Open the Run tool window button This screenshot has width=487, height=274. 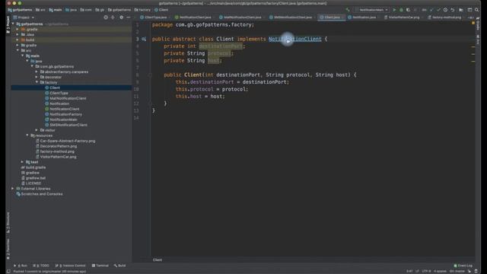[21, 266]
